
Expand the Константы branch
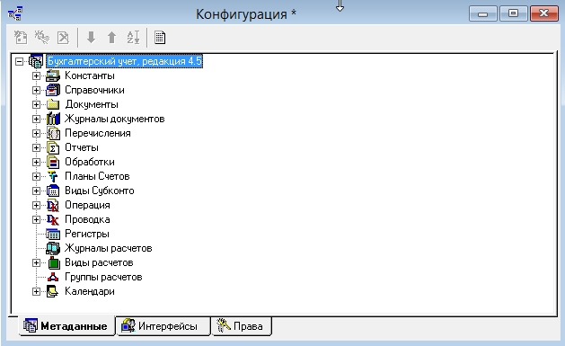(36, 75)
